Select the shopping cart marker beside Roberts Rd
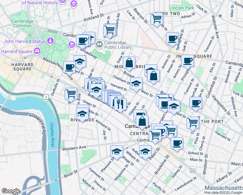Screen dimensions: 243x195 tap(110, 31)
